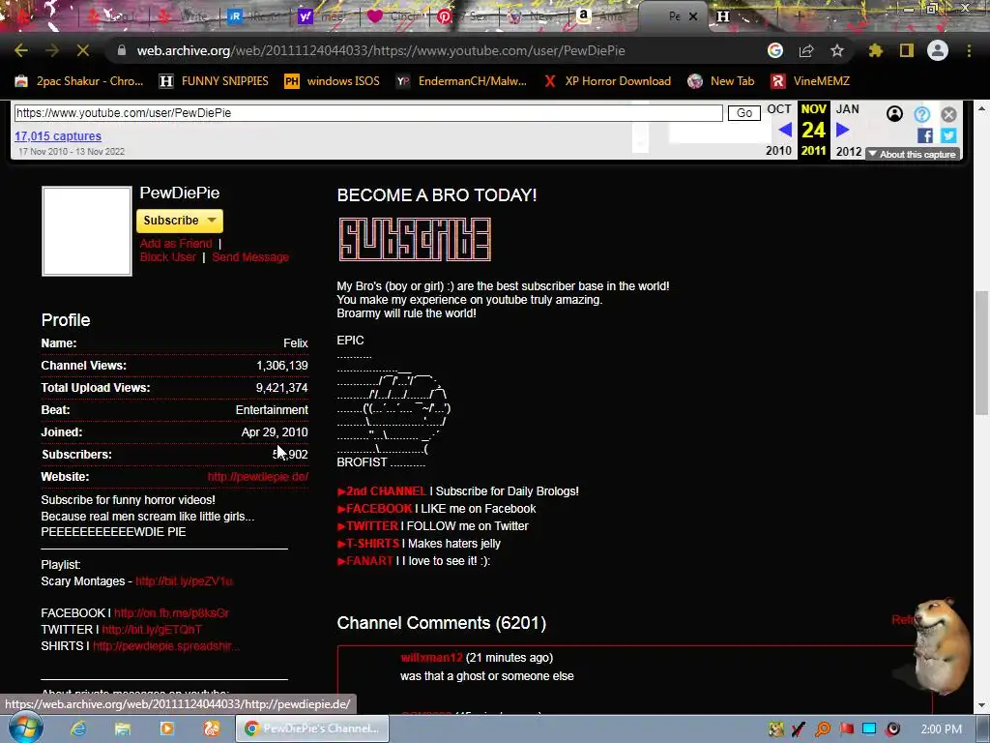This screenshot has width=990, height=743.
Task: Click the site lock icon
Action: click(122, 50)
